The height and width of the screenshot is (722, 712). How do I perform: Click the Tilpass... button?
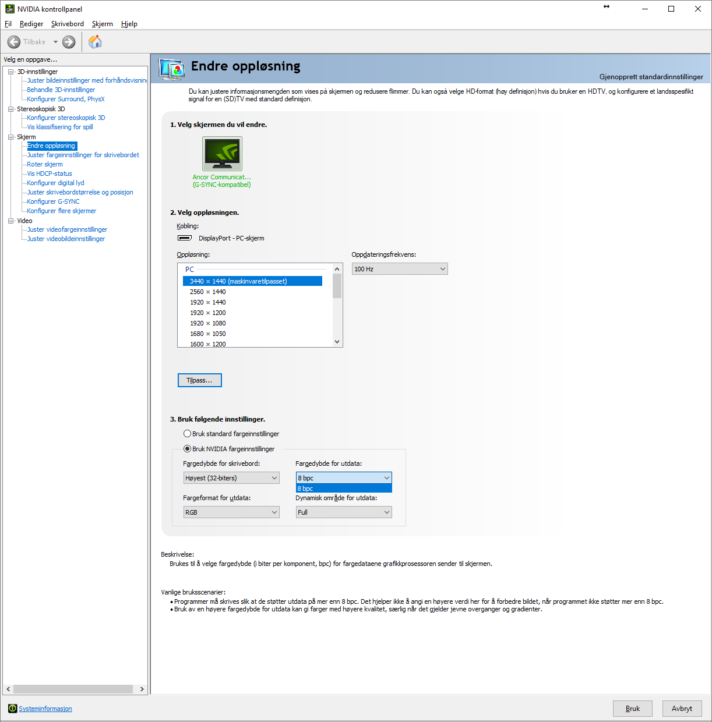click(200, 380)
